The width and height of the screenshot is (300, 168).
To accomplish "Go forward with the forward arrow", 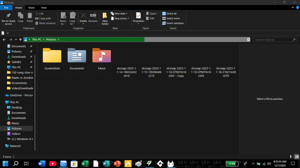I will 11,40.
